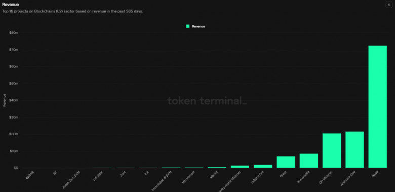Click the opBNB axis label

tap(30, 175)
